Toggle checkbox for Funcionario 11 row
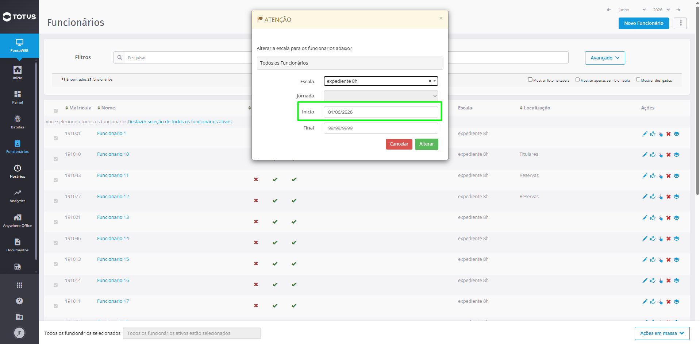The image size is (700, 344). pyautogui.click(x=55, y=180)
